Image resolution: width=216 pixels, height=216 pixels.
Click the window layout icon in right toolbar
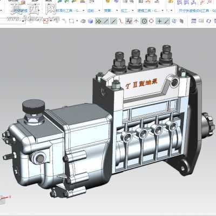coord(194,21)
